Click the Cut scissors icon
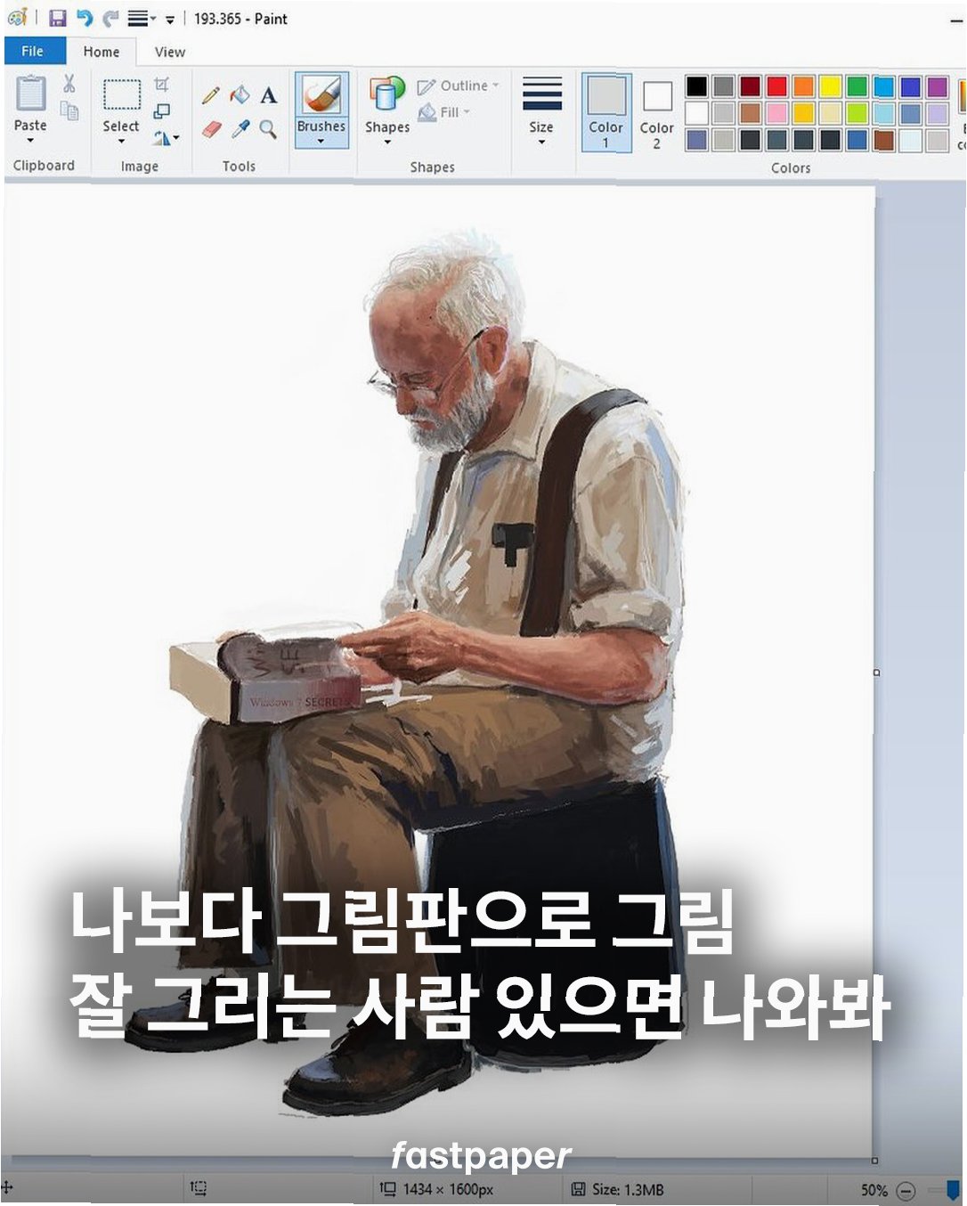The width and height of the screenshot is (967, 1206). 69,85
